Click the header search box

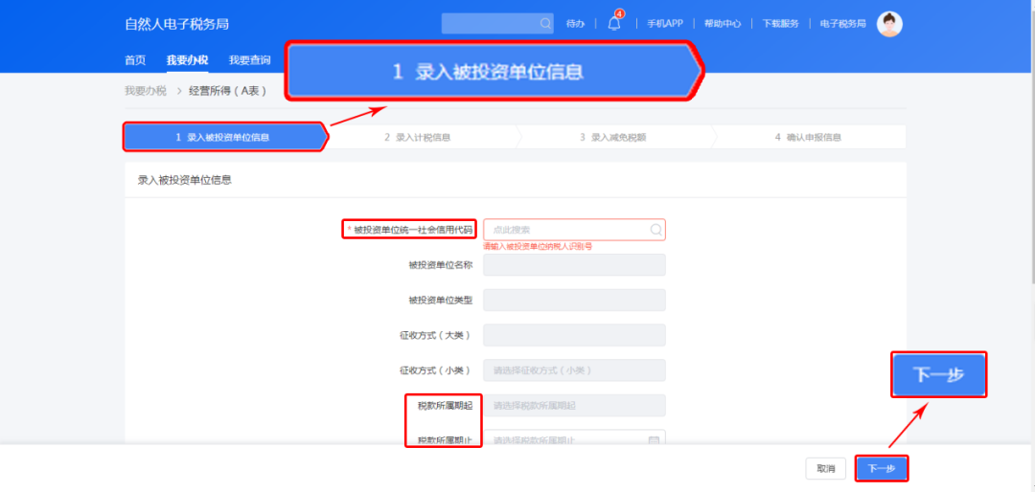(x=497, y=24)
